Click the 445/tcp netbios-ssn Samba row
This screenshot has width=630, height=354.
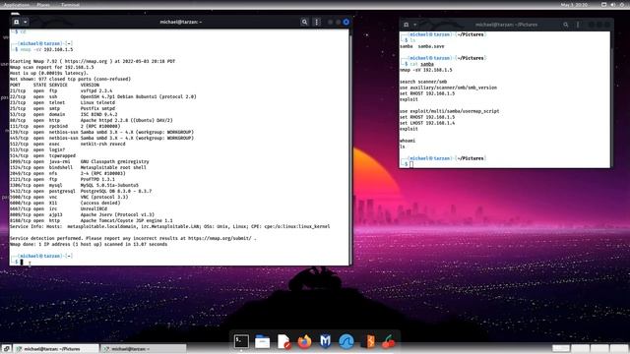(101, 138)
